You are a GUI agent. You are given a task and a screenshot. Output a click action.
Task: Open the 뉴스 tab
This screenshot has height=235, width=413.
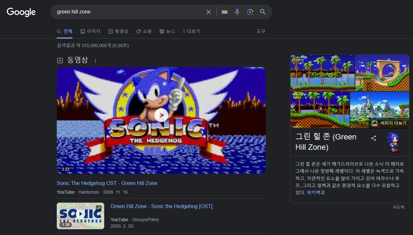click(x=167, y=31)
